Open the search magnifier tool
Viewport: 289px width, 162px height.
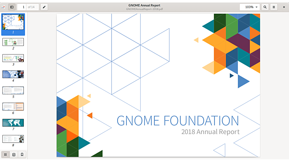point(265,7)
